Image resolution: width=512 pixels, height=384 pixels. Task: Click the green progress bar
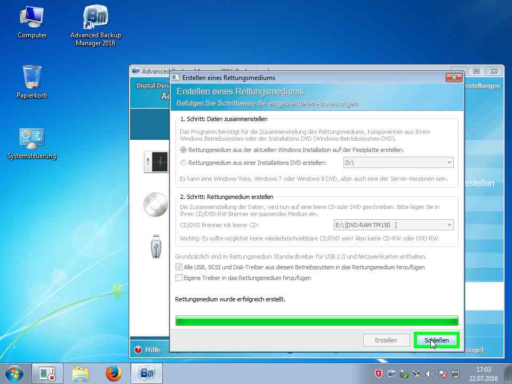tap(317, 321)
